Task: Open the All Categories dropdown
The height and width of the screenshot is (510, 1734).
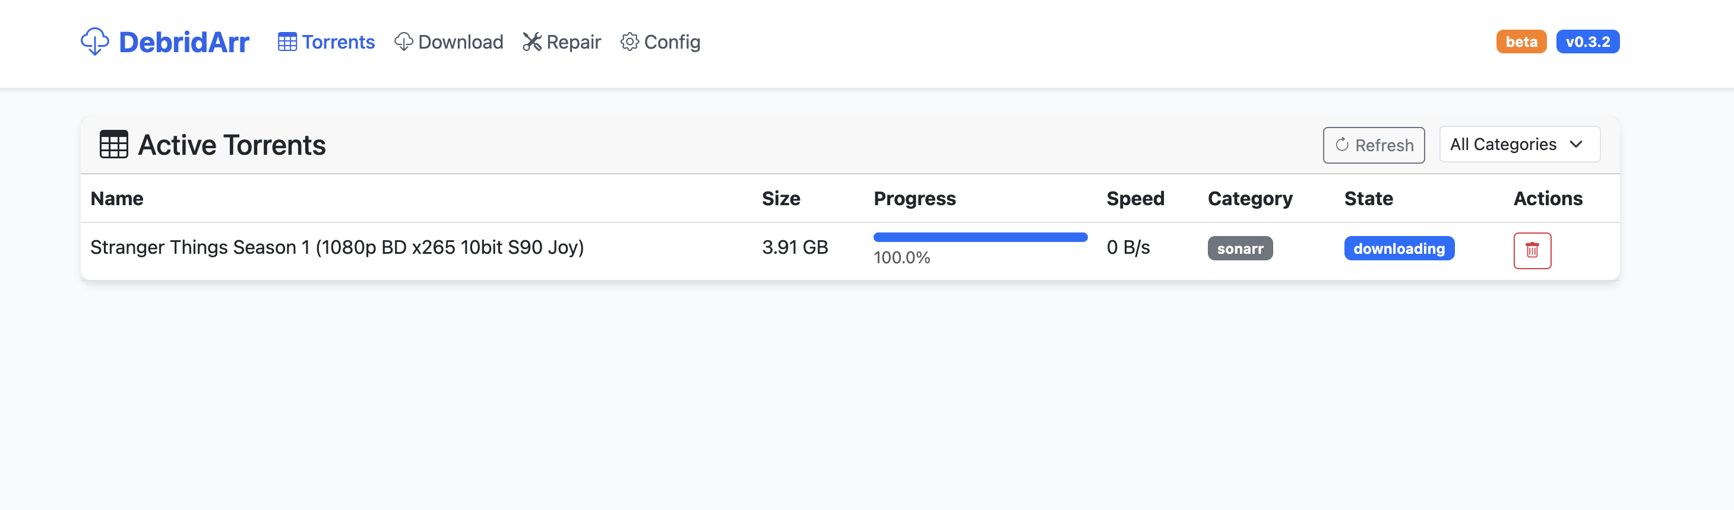Action: coord(1518,145)
